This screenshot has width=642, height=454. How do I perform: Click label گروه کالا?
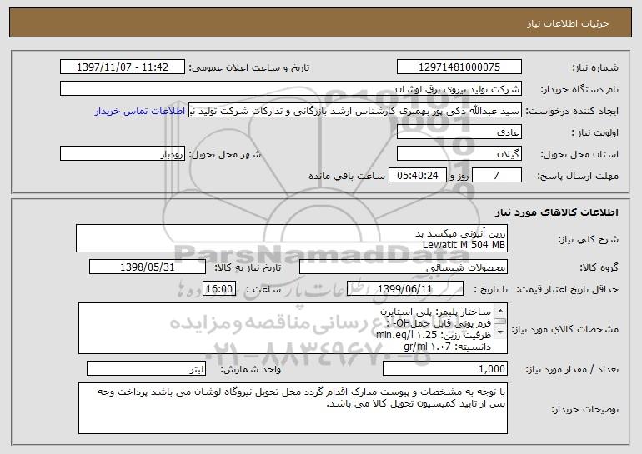point(599,268)
